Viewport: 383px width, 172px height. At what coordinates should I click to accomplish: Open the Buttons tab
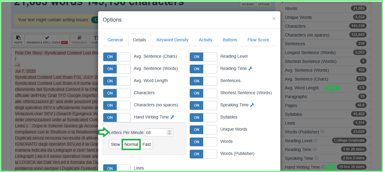point(230,40)
